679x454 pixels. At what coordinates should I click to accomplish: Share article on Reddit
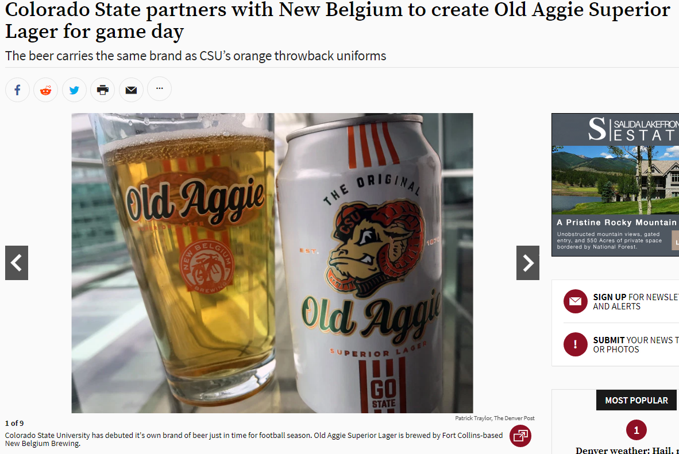coord(45,90)
